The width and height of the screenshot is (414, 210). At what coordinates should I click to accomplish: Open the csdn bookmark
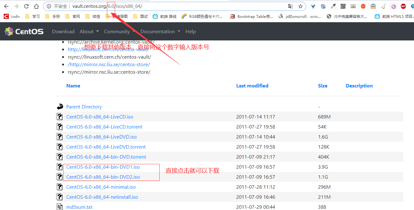12,16
